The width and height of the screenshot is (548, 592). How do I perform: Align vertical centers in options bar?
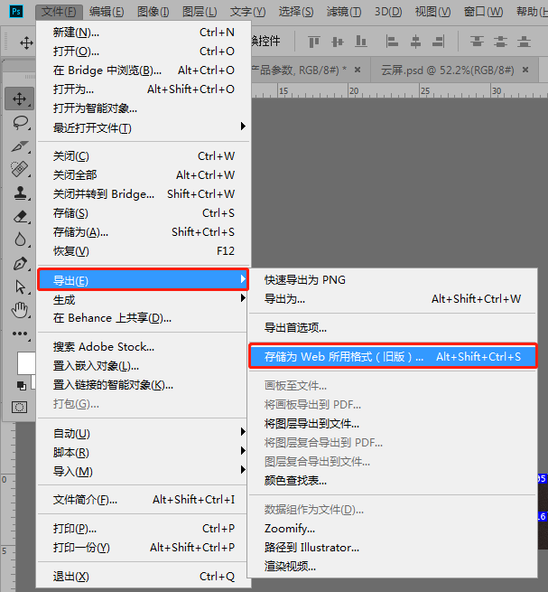[338, 42]
